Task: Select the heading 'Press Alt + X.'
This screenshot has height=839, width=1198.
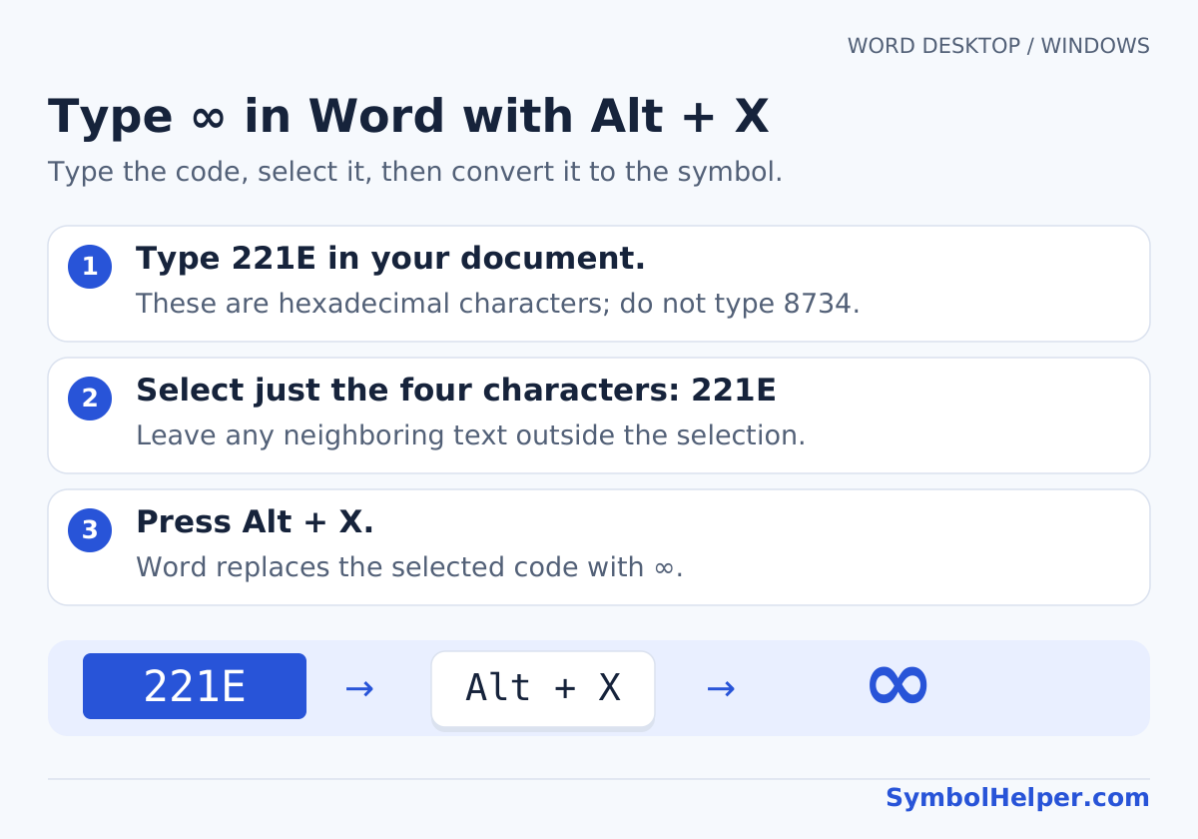Action: [255, 522]
